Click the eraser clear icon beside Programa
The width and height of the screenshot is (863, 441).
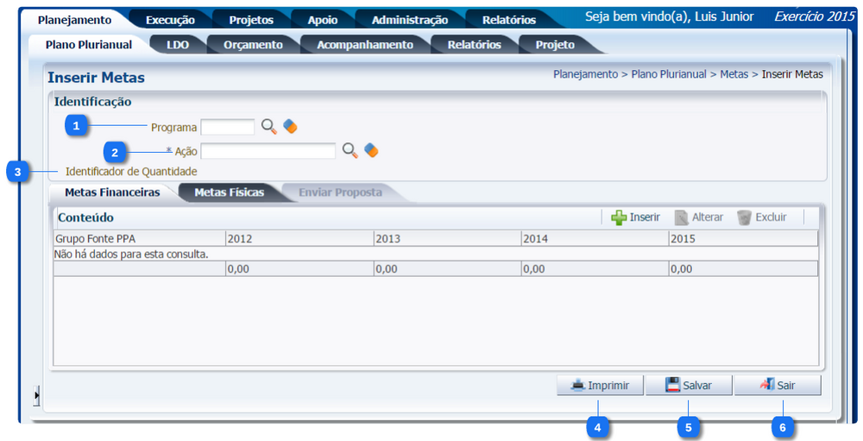(x=290, y=127)
